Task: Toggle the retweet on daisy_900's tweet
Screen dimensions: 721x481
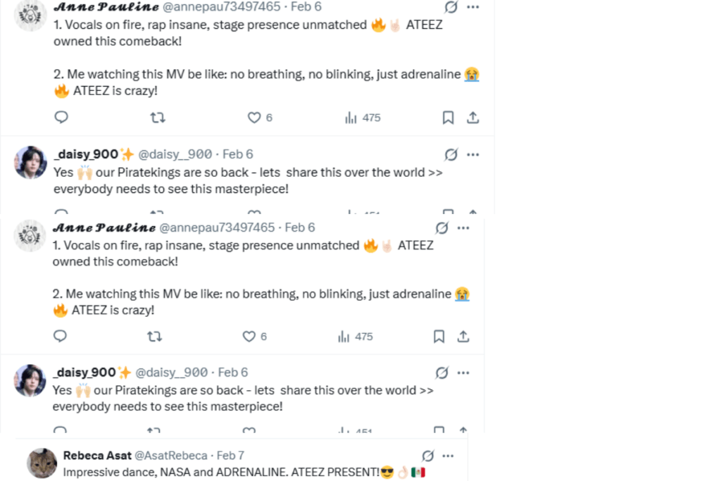Action: click(x=153, y=430)
